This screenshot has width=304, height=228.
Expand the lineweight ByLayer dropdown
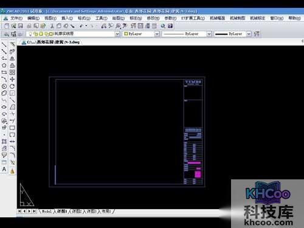pos(249,34)
